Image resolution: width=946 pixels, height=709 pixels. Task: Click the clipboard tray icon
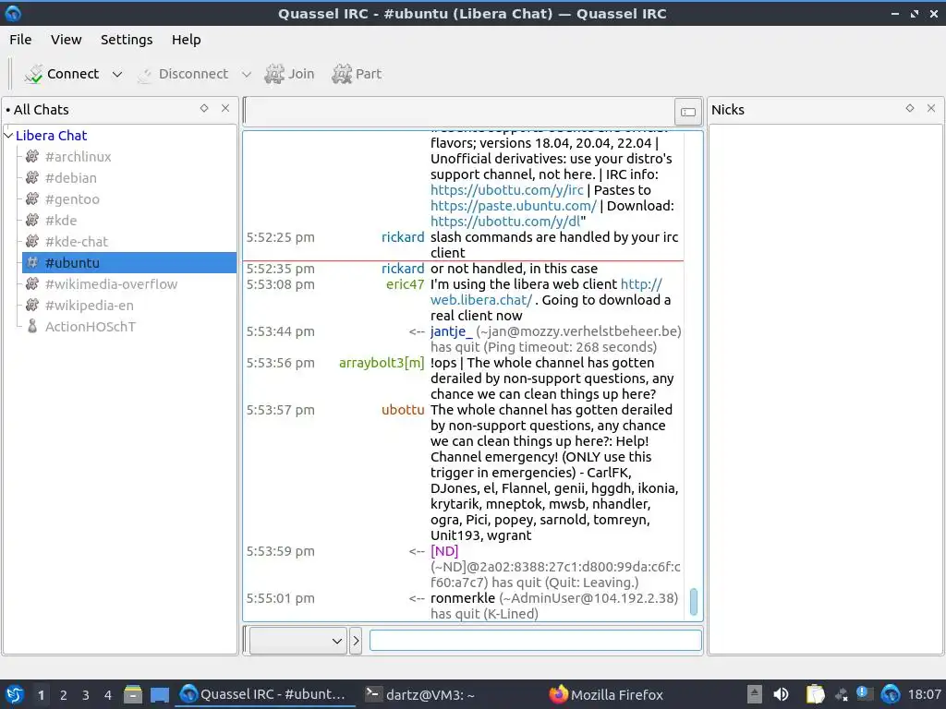pyautogui.click(x=815, y=694)
